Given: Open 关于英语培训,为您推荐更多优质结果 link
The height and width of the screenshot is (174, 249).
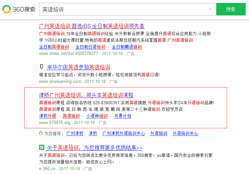Looking at the screenshot, I should pos(94,148).
